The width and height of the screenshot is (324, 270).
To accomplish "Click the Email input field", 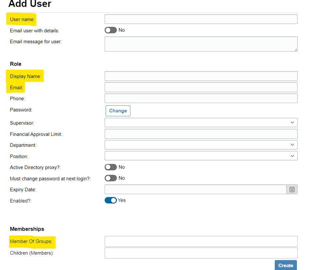I will tap(201, 87).
